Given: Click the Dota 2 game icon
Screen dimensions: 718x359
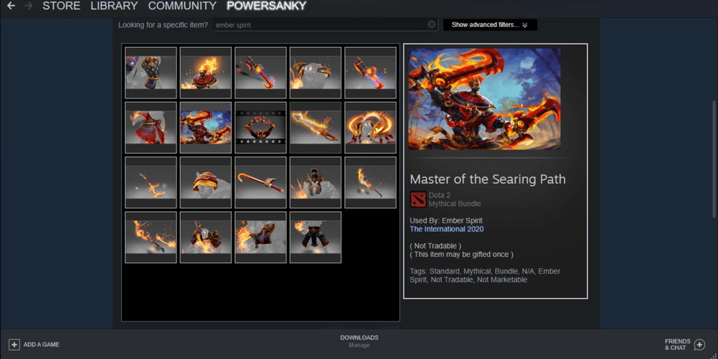Looking at the screenshot, I should pyautogui.click(x=418, y=199).
